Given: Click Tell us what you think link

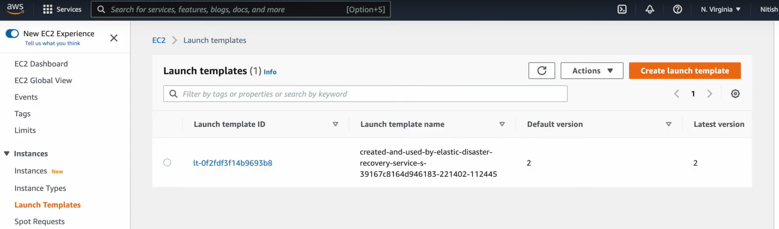Looking at the screenshot, I should coord(52,43).
